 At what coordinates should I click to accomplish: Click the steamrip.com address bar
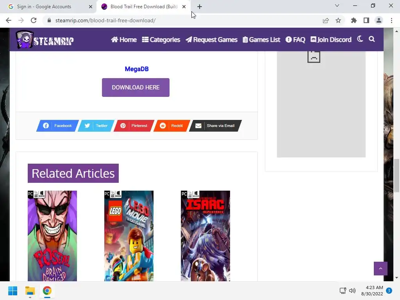(184, 20)
